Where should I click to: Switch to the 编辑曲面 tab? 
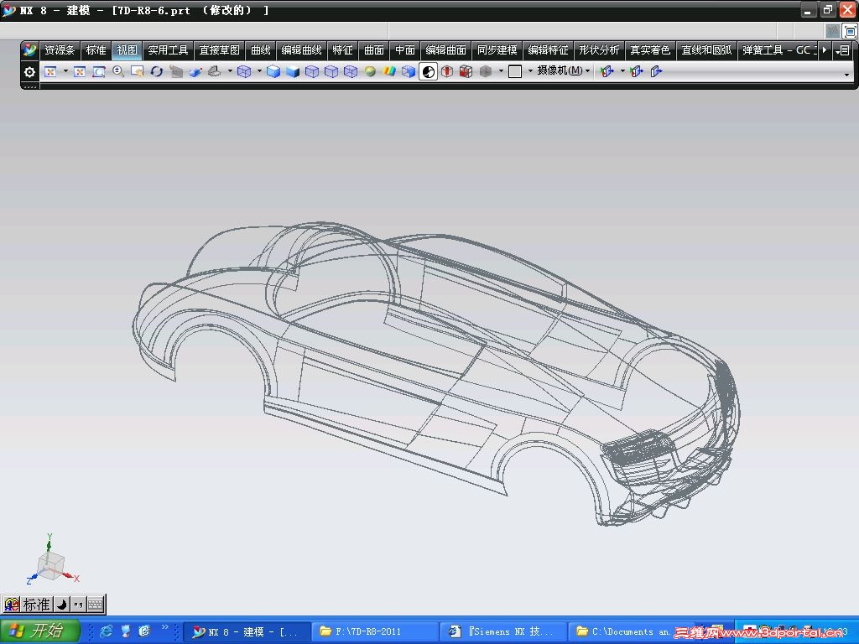[446, 50]
